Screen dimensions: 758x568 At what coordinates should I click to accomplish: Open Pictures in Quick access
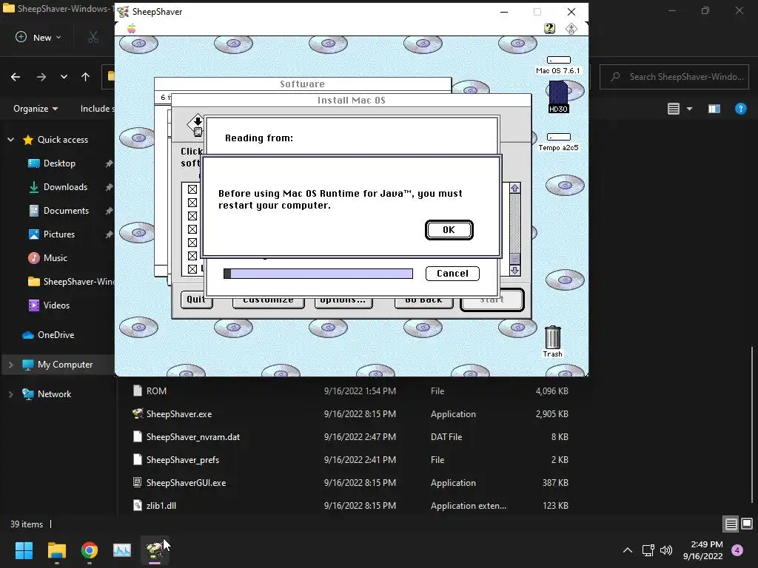59,234
